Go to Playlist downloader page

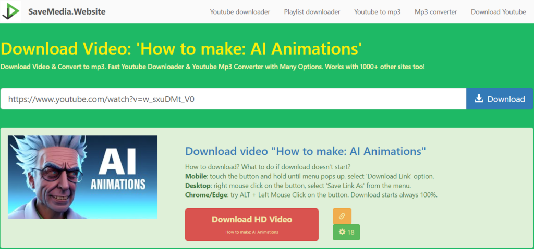click(x=312, y=12)
